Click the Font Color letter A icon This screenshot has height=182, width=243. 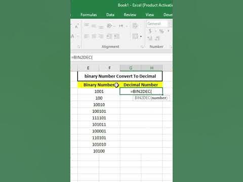coord(72,36)
